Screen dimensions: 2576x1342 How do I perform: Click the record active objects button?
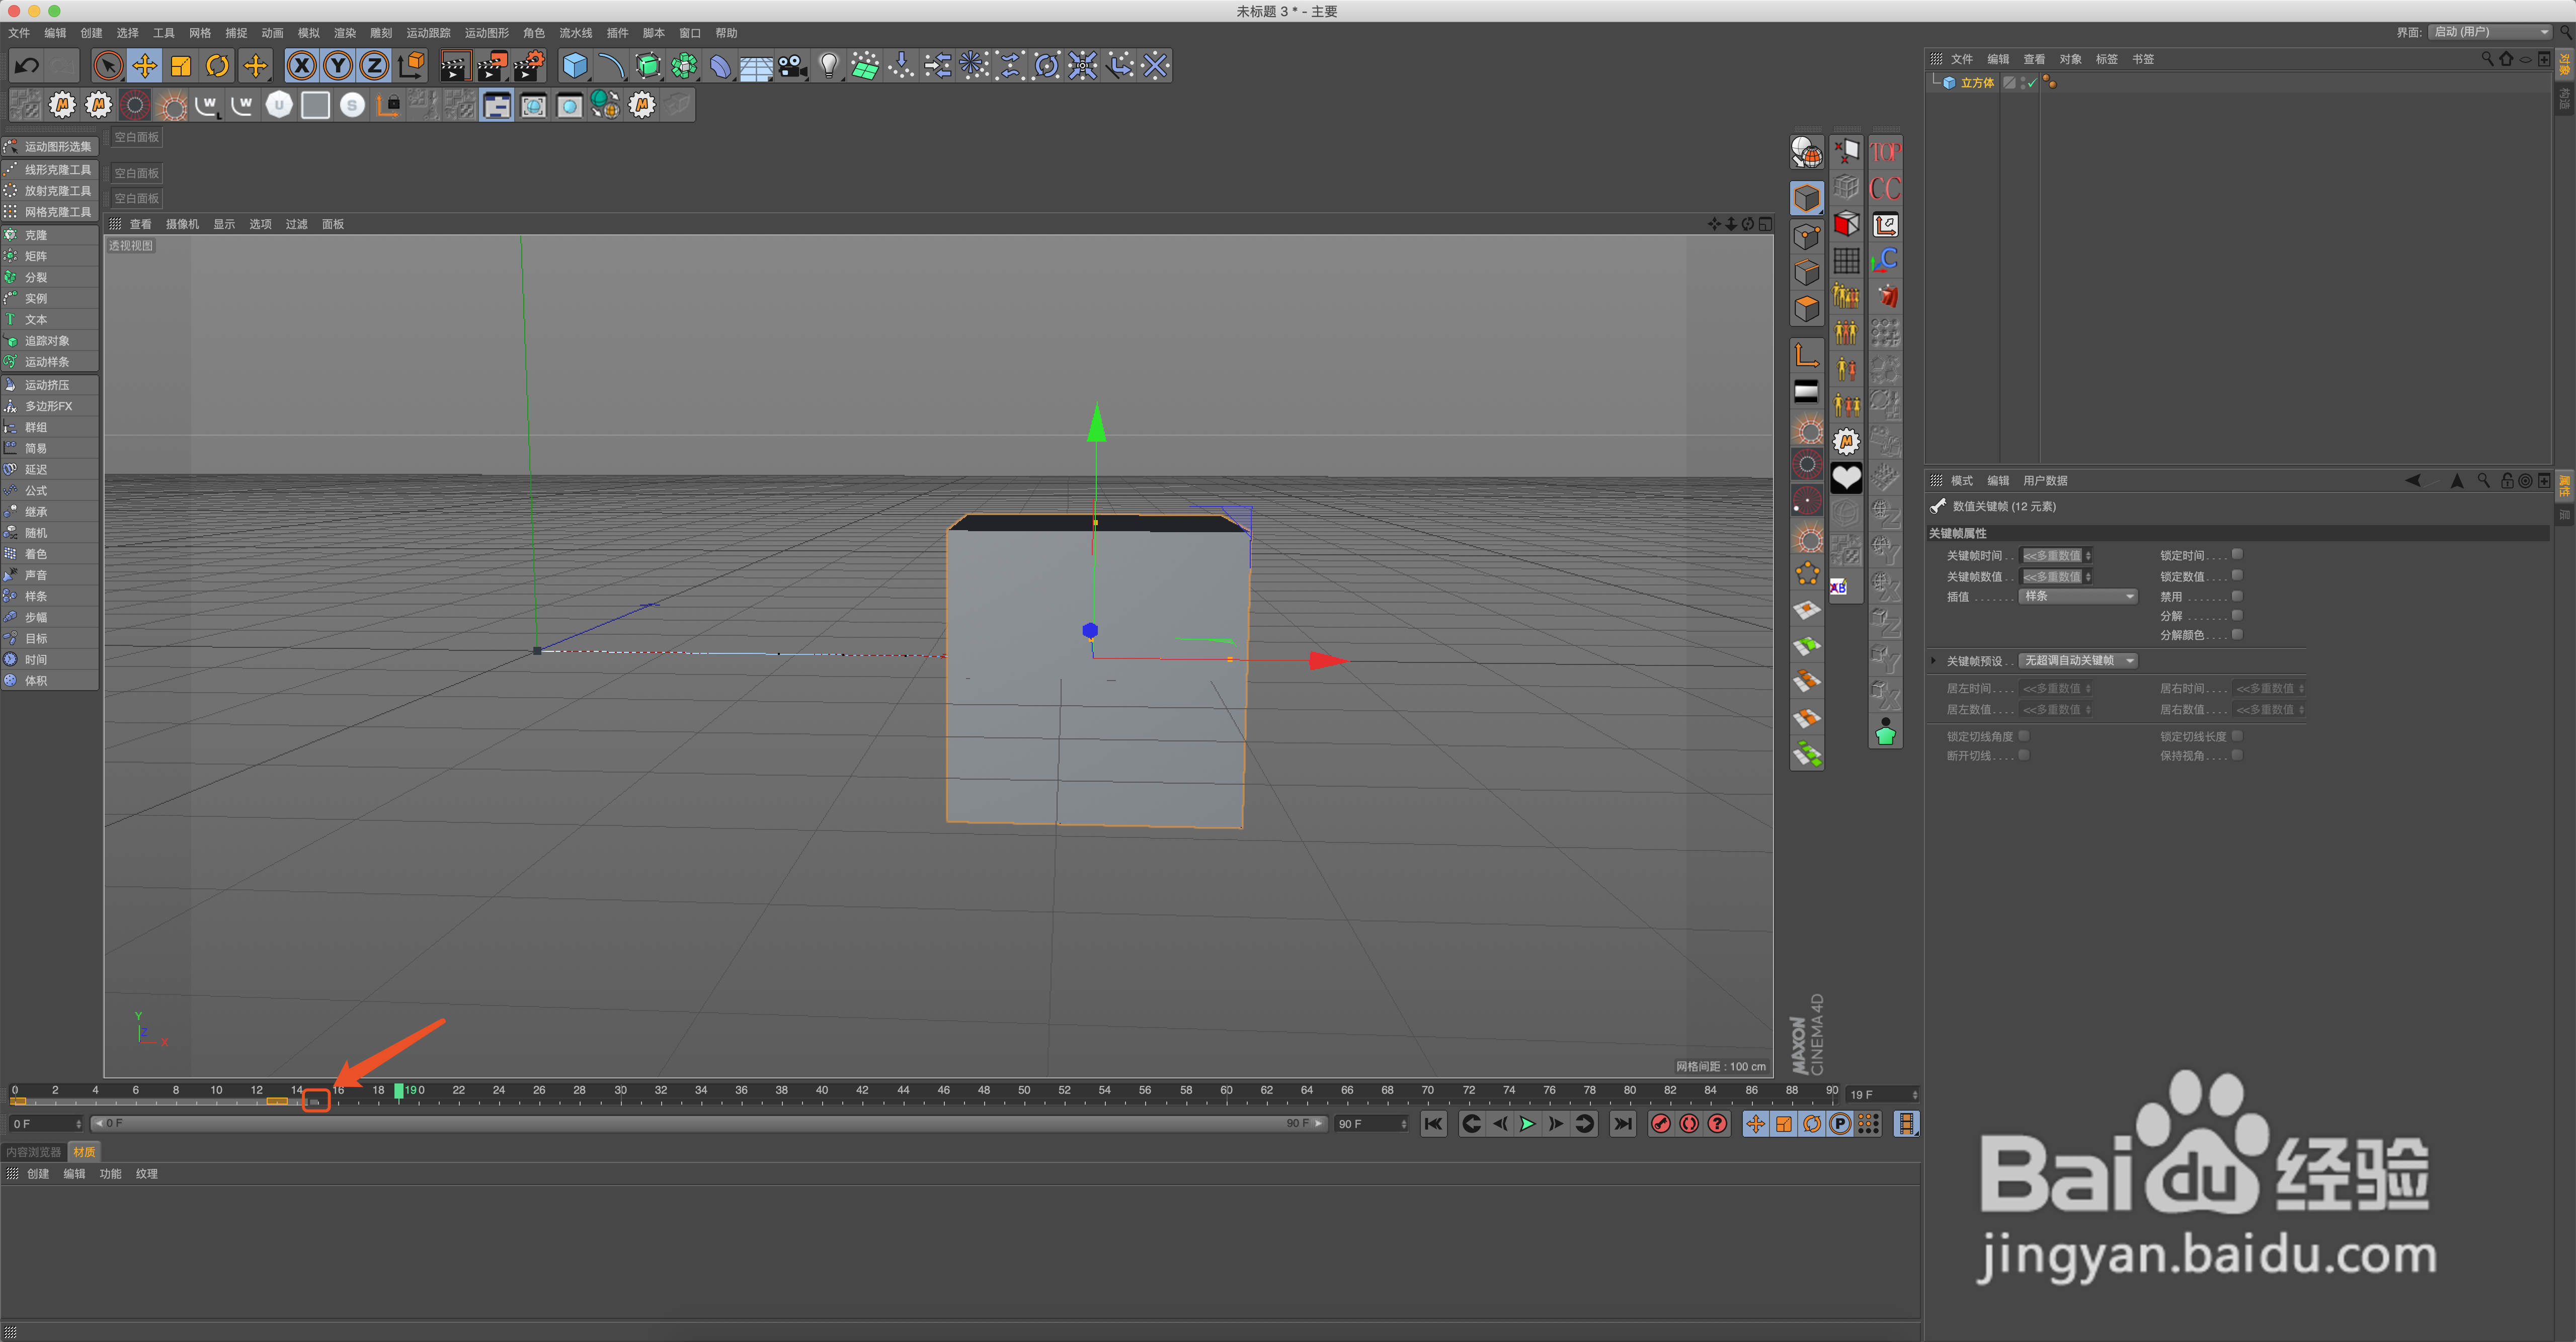pyautogui.click(x=1660, y=1124)
